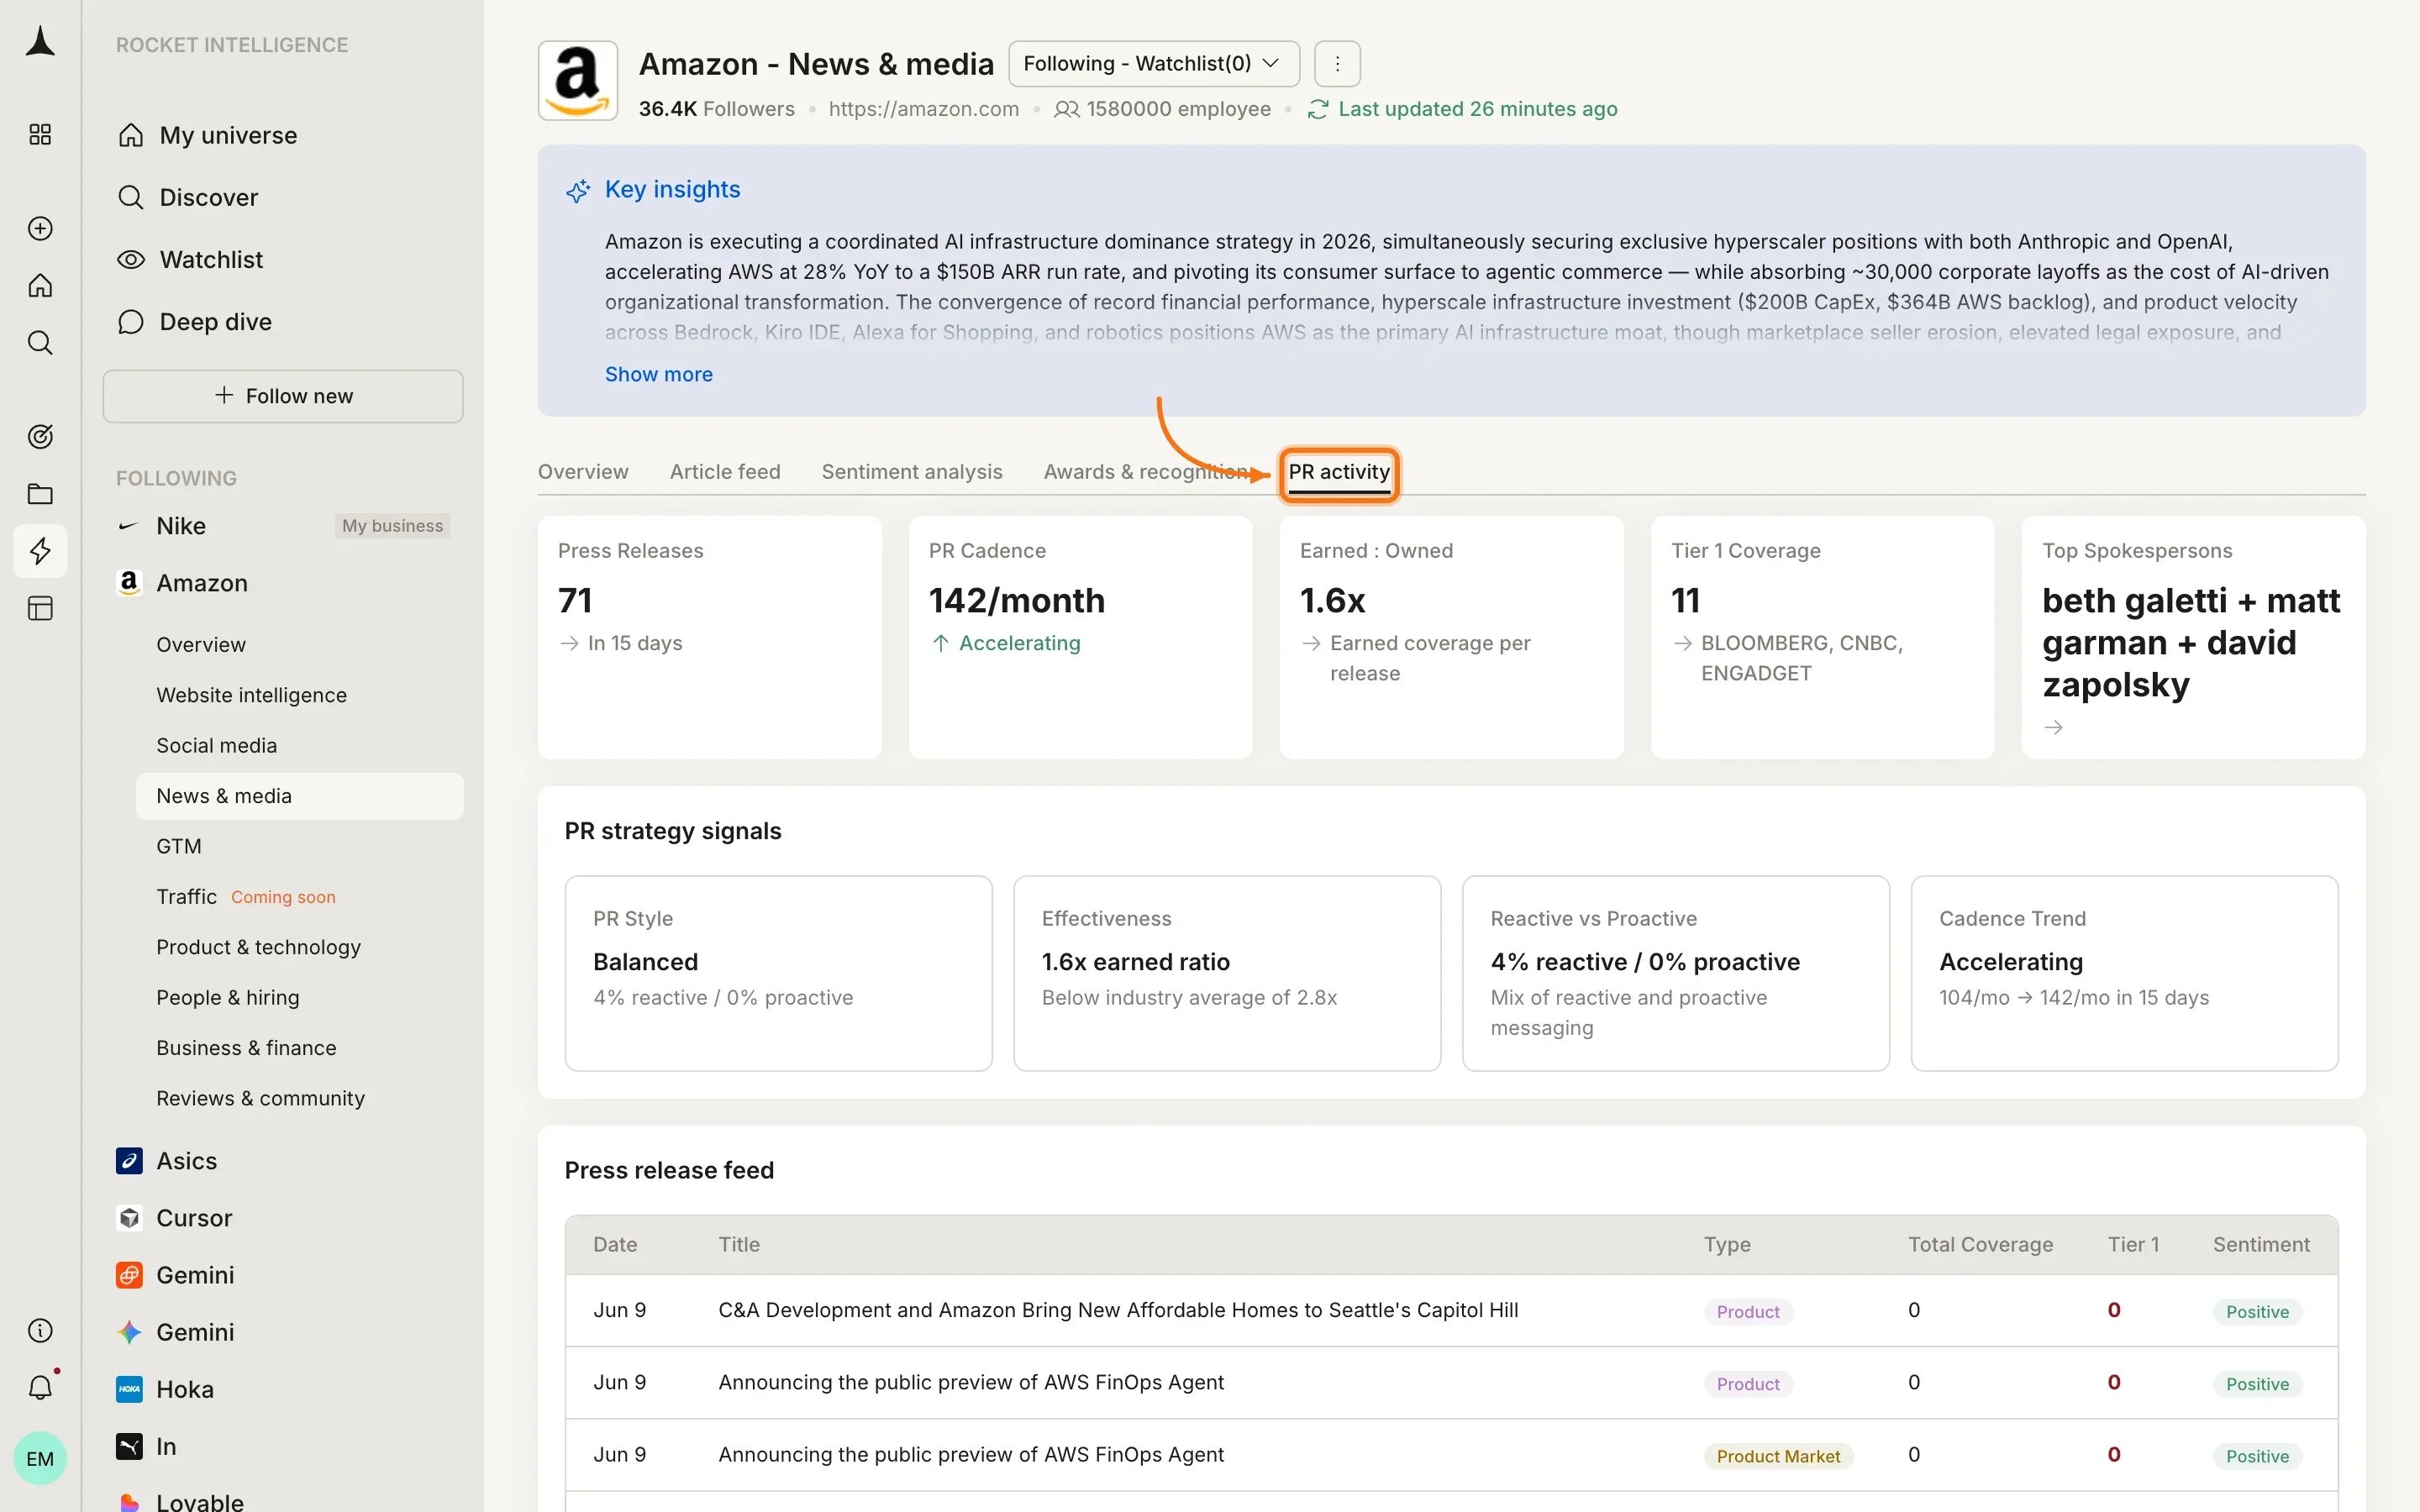Select the PR activity tab

pyautogui.click(x=1339, y=473)
